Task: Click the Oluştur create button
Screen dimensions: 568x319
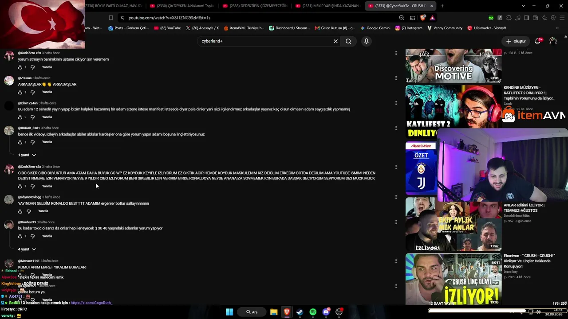Action: (x=516, y=41)
